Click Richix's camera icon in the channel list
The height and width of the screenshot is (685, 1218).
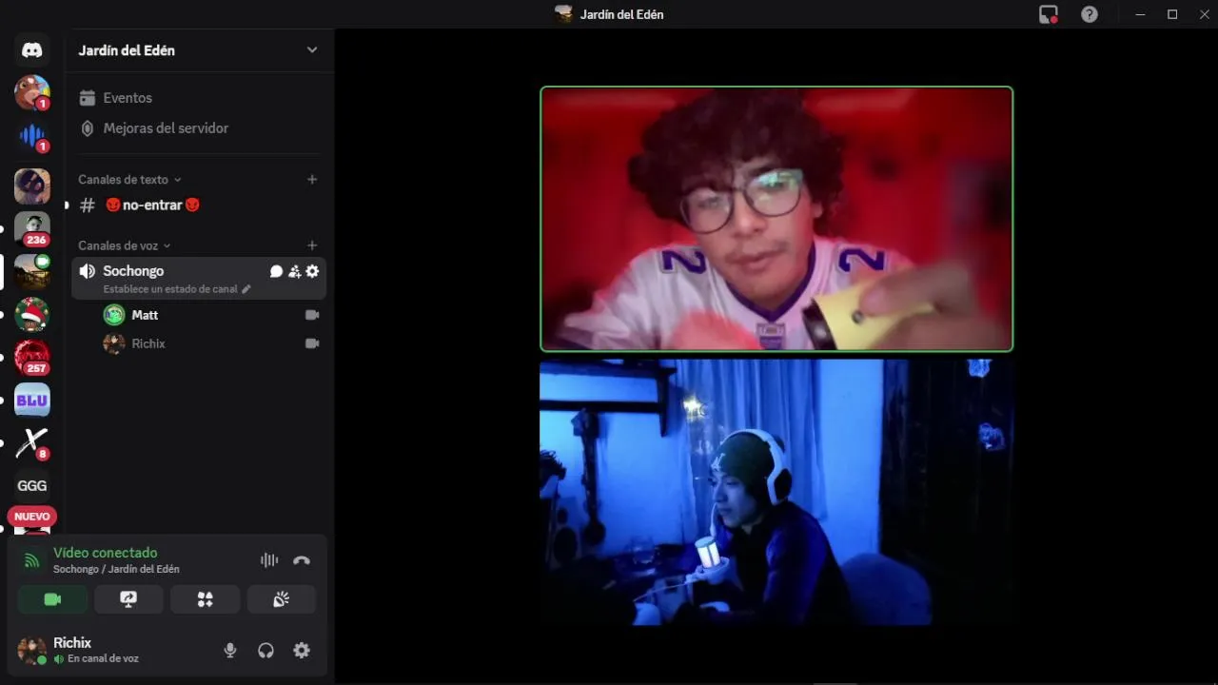(312, 343)
